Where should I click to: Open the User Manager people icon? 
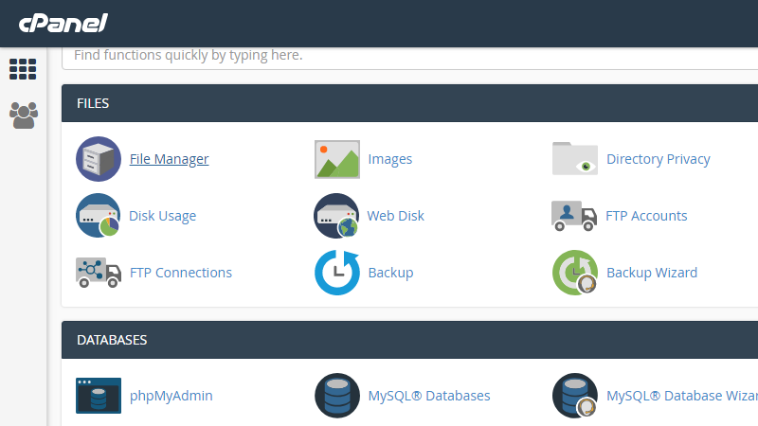(x=23, y=115)
